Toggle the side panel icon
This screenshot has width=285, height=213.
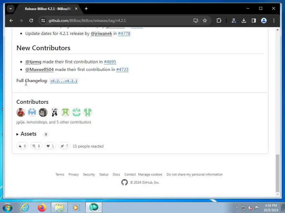click(254, 21)
